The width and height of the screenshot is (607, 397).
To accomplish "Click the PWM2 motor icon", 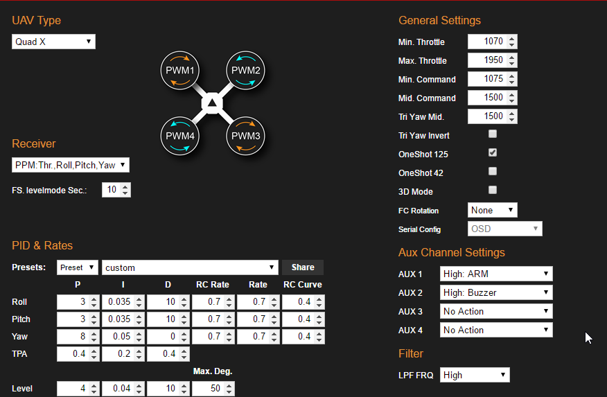I will [x=246, y=71].
